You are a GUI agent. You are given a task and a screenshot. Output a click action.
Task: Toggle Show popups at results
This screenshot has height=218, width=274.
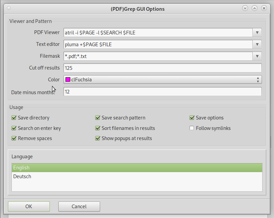[x=98, y=138]
